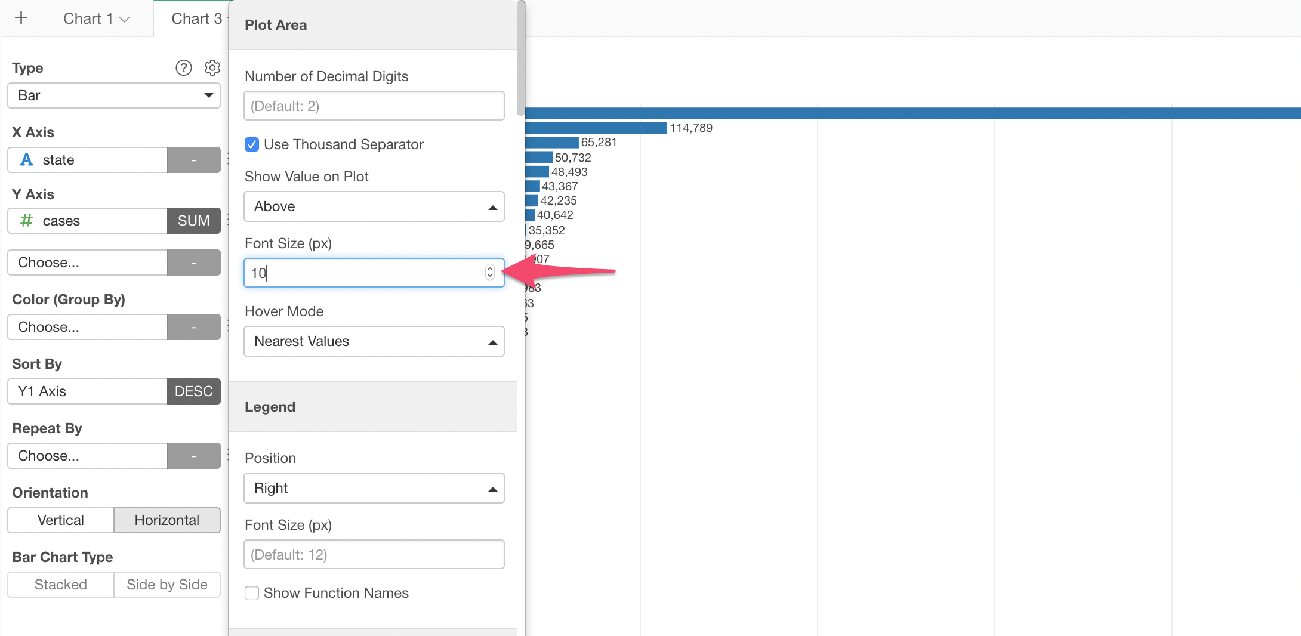Switch to the Chart 1 tab
Image resolution: width=1301 pixels, height=636 pixels.
point(88,18)
